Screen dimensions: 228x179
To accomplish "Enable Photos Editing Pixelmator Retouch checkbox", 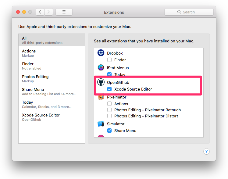I will [x=109, y=110].
